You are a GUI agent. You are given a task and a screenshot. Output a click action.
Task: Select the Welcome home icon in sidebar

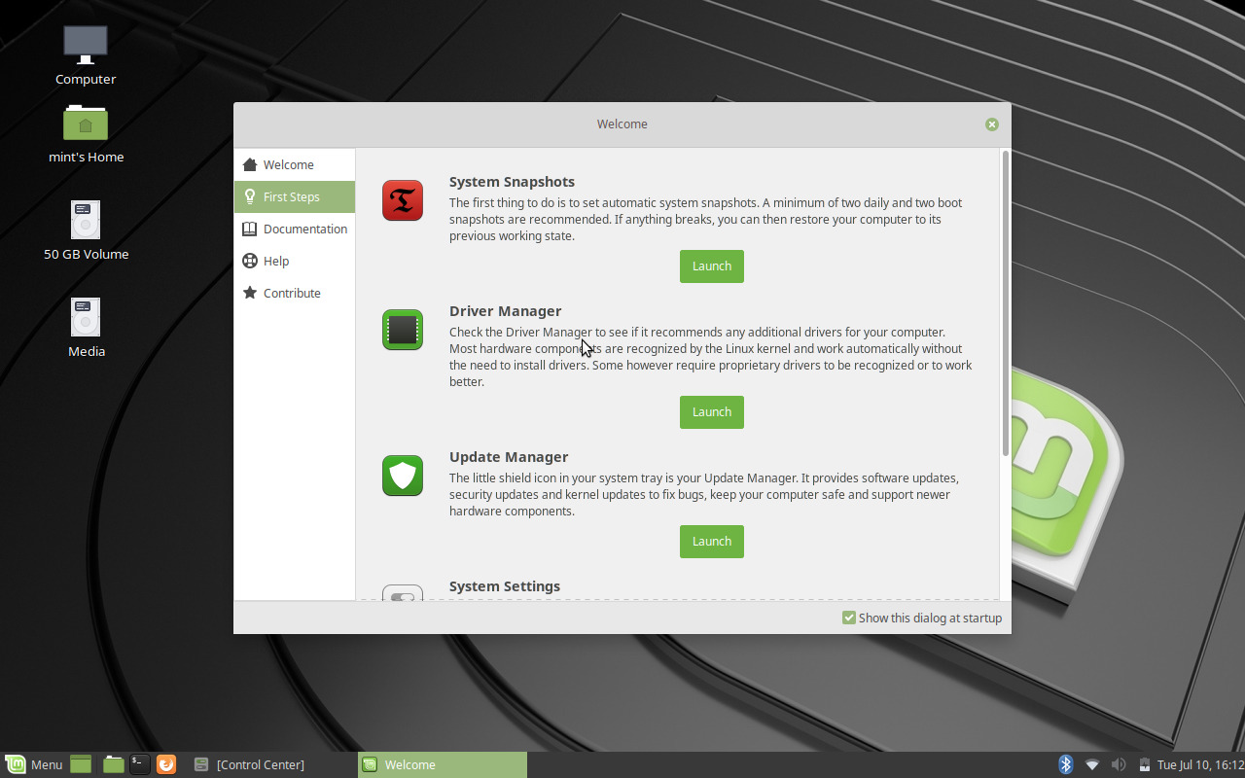(249, 163)
